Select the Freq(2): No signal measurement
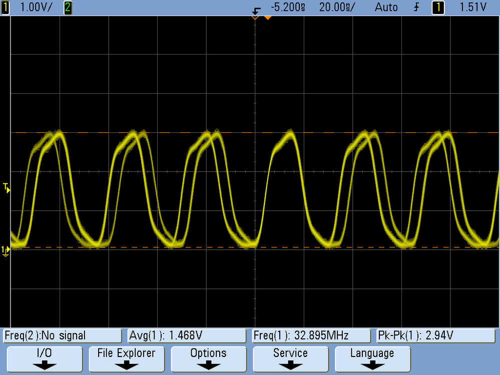 [x=63, y=335]
